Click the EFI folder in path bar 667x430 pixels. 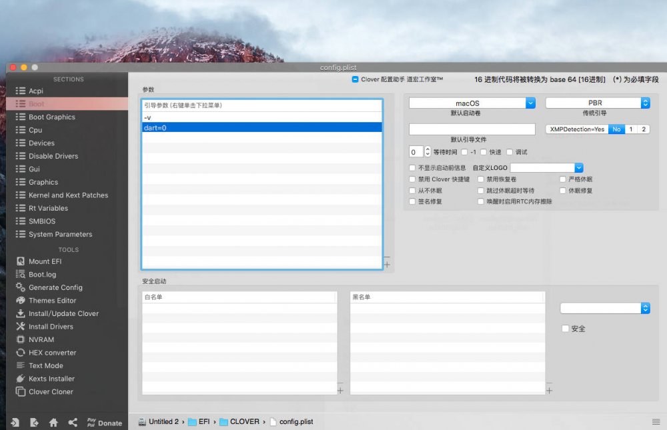coord(199,421)
